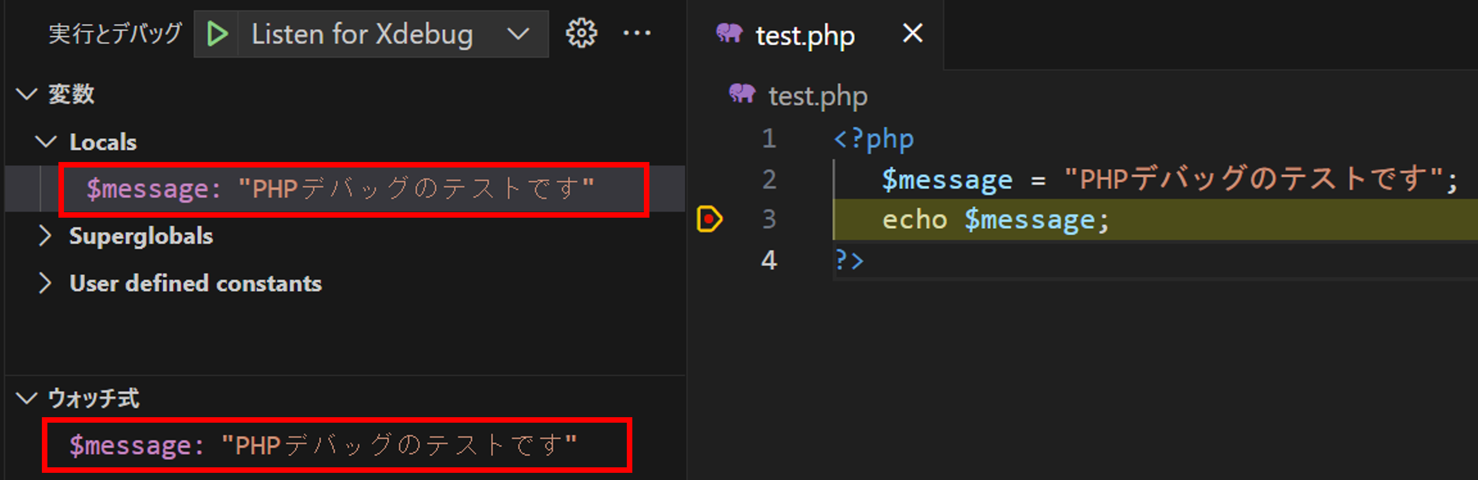This screenshot has height=480, width=1478.
Task: Click the elephant icon in the breadcrumb bar
Action: click(744, 94)
